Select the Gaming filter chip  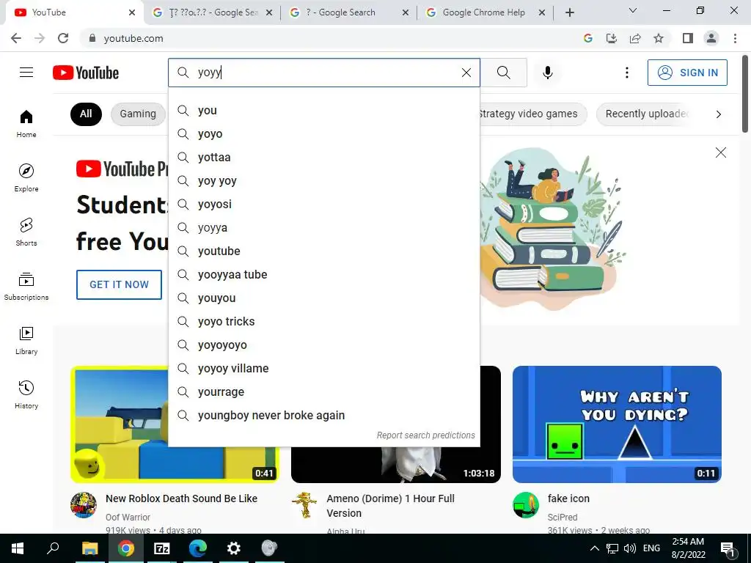point(138,114)
